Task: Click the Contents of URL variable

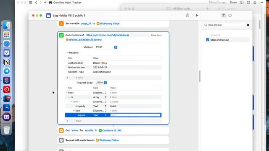Action: pos(110,130)
